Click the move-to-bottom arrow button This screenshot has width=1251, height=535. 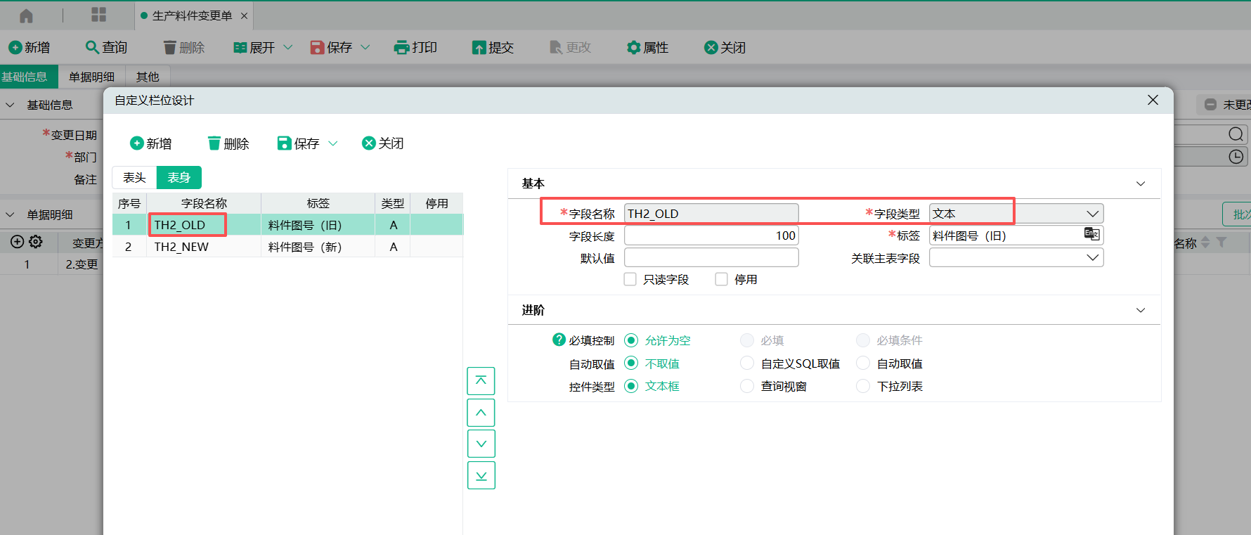(481, 475)
